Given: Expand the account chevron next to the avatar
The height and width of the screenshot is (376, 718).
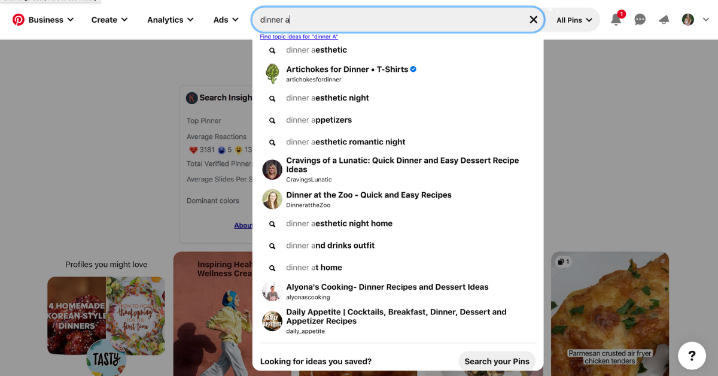Looking at the screenshot, I should tap(706, 20).
